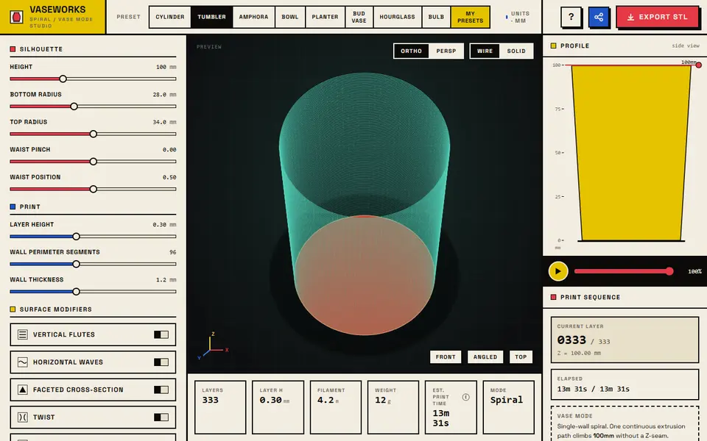
Task: Select the Cylinder preset
Action: pyautogui.click(x=170, y=17)
